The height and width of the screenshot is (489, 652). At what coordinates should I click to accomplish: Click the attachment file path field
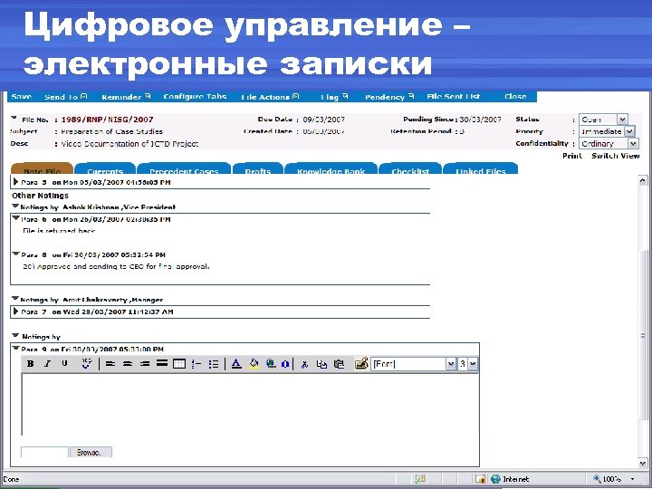point(44,453)
